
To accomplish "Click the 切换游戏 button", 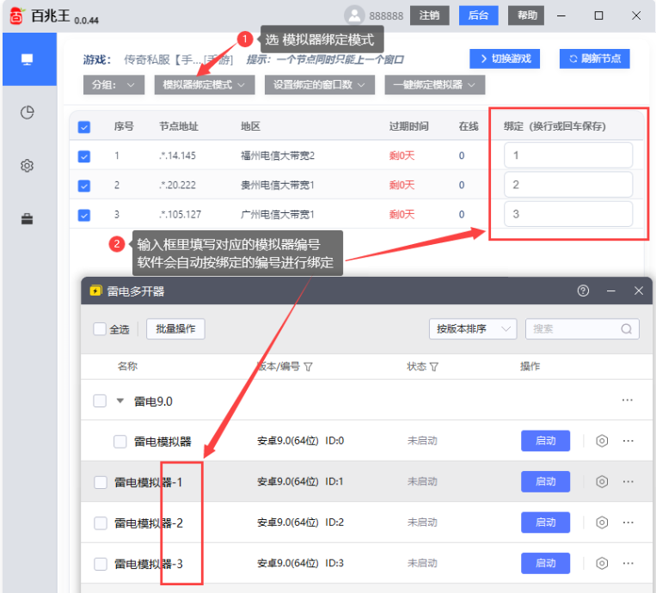I will click(x=505, y=58).
